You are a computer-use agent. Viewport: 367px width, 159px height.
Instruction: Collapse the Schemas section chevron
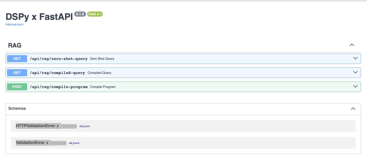(x=353, y=109)
